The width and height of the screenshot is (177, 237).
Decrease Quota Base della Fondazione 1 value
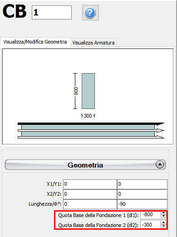point(163,216)
